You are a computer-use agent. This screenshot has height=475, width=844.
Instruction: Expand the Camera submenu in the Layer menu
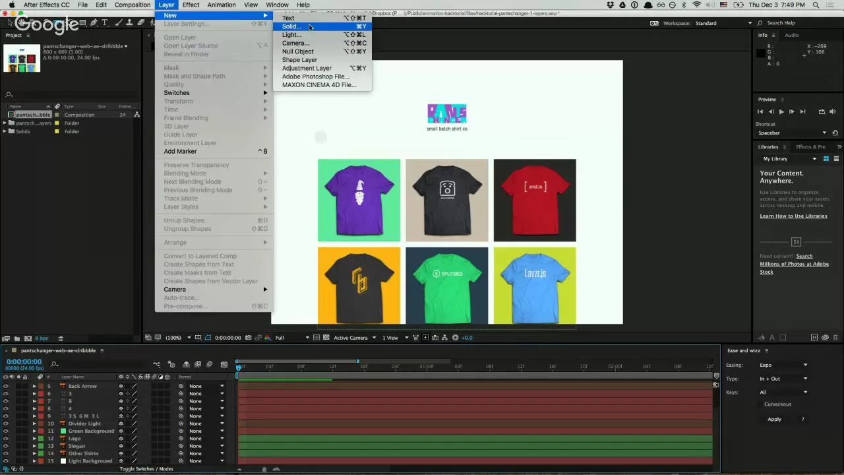click(x=213, y=290)
